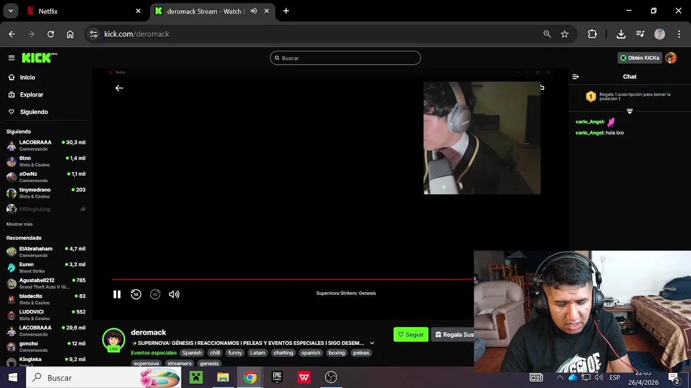Select the boxing tag
Image resolution: width=691 pixels, height=388 pixels.
click(336, 353)
